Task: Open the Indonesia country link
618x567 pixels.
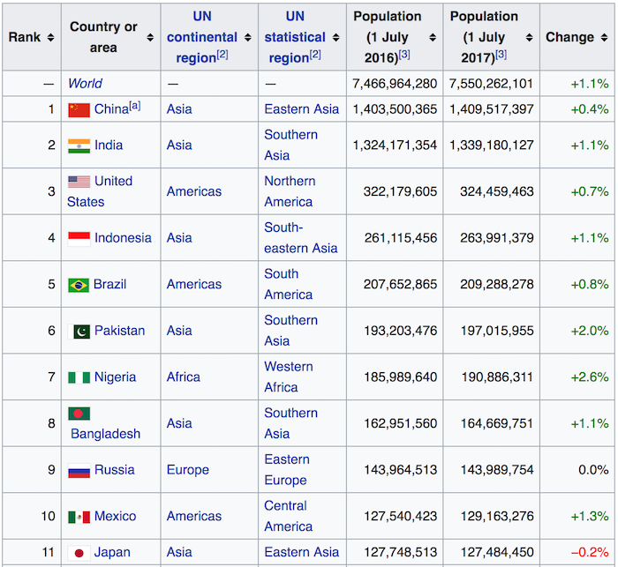Action: pyautogui.click(x=123, y=238)
